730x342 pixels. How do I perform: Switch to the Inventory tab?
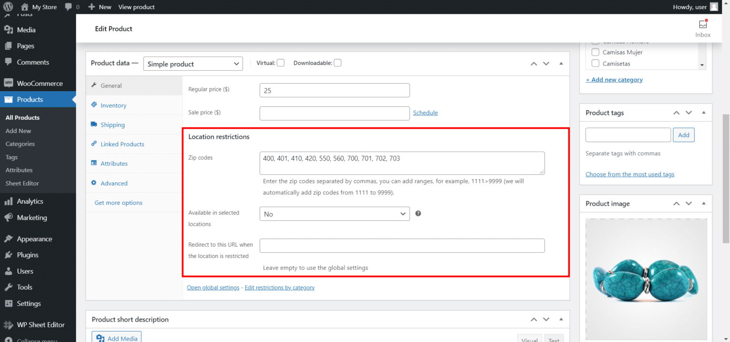(x=113, y=105)
